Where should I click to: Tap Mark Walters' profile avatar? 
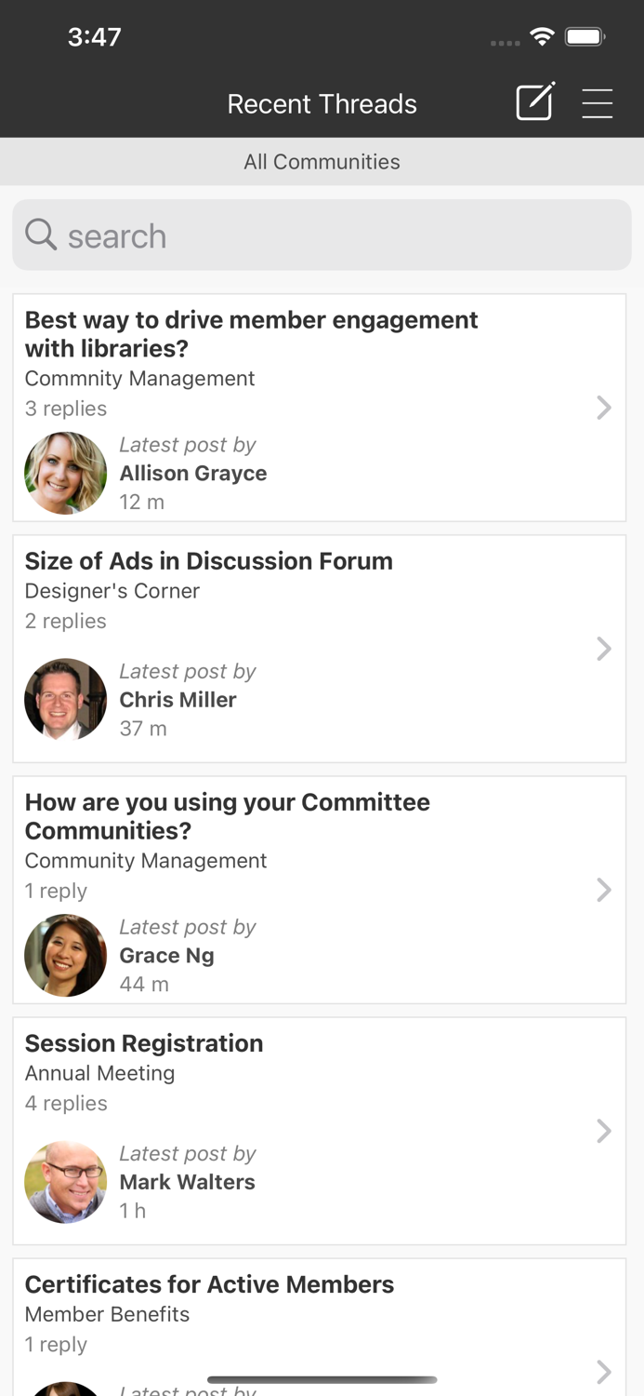point(65,1182)
